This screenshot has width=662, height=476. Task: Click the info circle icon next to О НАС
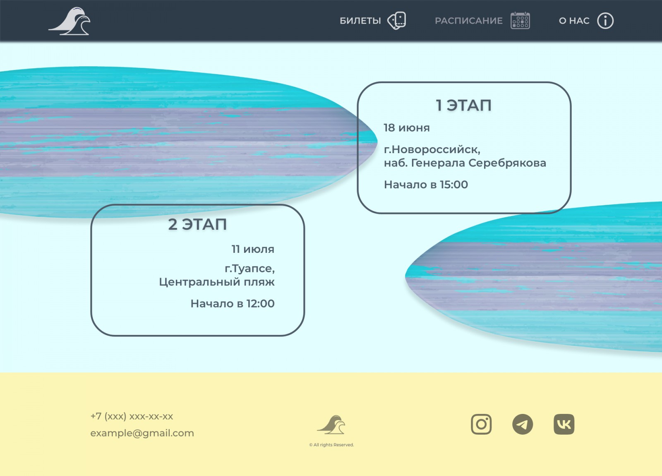pos(605,20)
